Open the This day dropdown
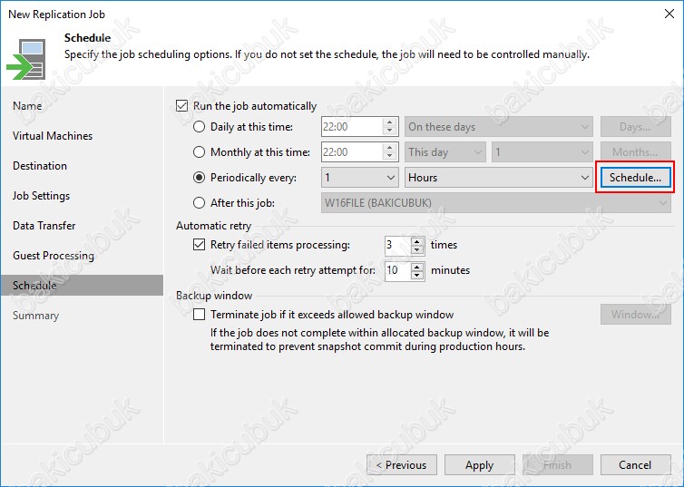Viewport: 684px width, 487px height. click(x=445, y=152)
